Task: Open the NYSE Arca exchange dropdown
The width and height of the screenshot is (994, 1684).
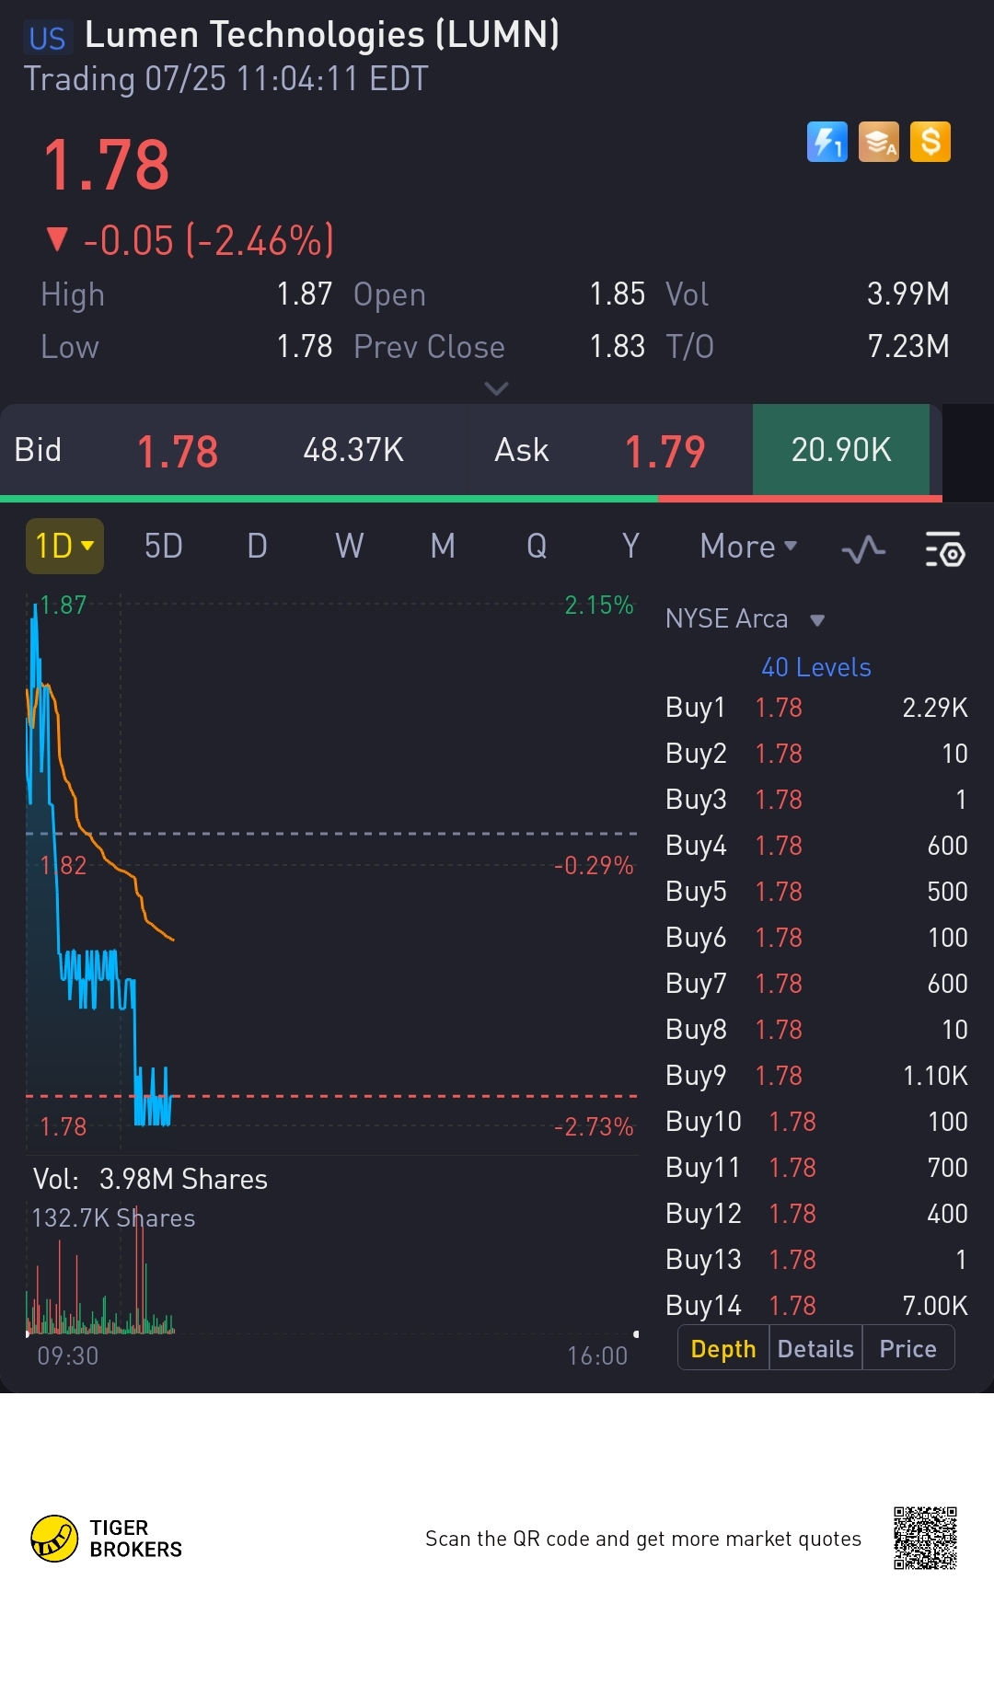Action: click(x=745, y=618)
